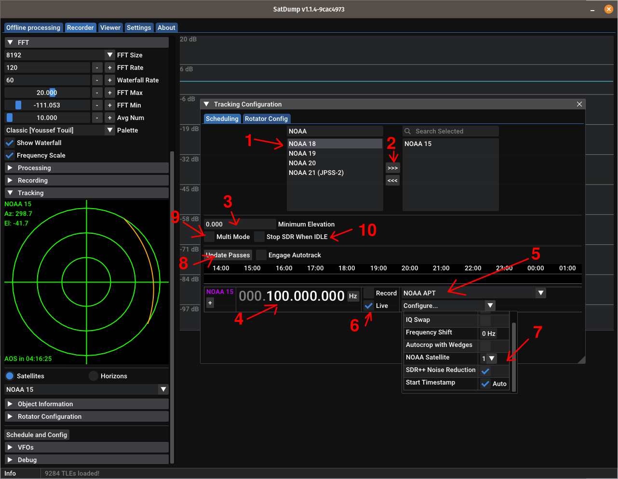Image resolution: width=618 pixels, height=479 pixels.
Task: Decrease FFT Min with minus button
Action: click(97, 105)
